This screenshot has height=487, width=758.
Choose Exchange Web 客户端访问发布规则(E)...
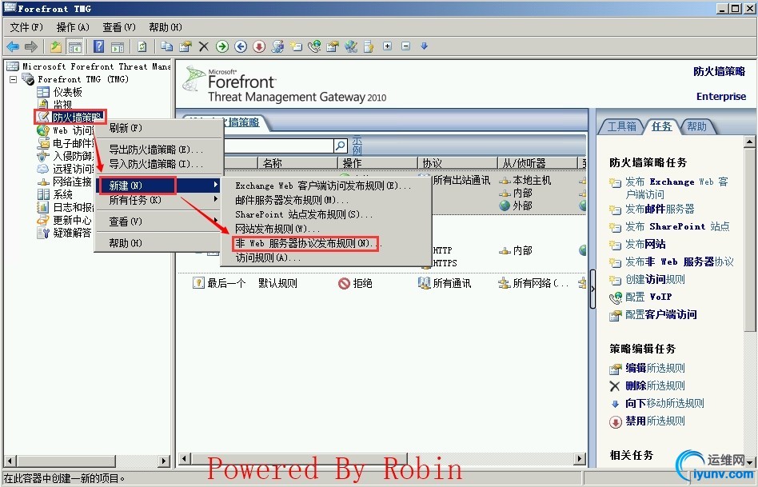point(325,186)
